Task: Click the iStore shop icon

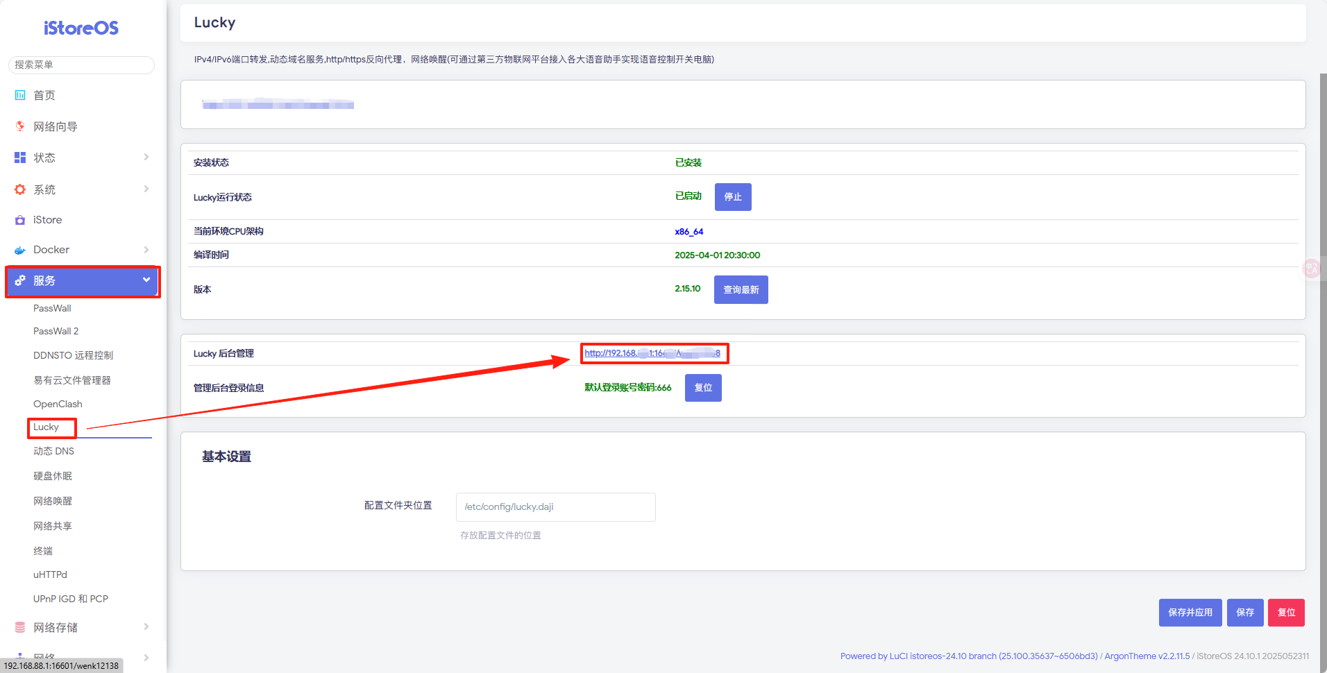Action: click(20, 220)
